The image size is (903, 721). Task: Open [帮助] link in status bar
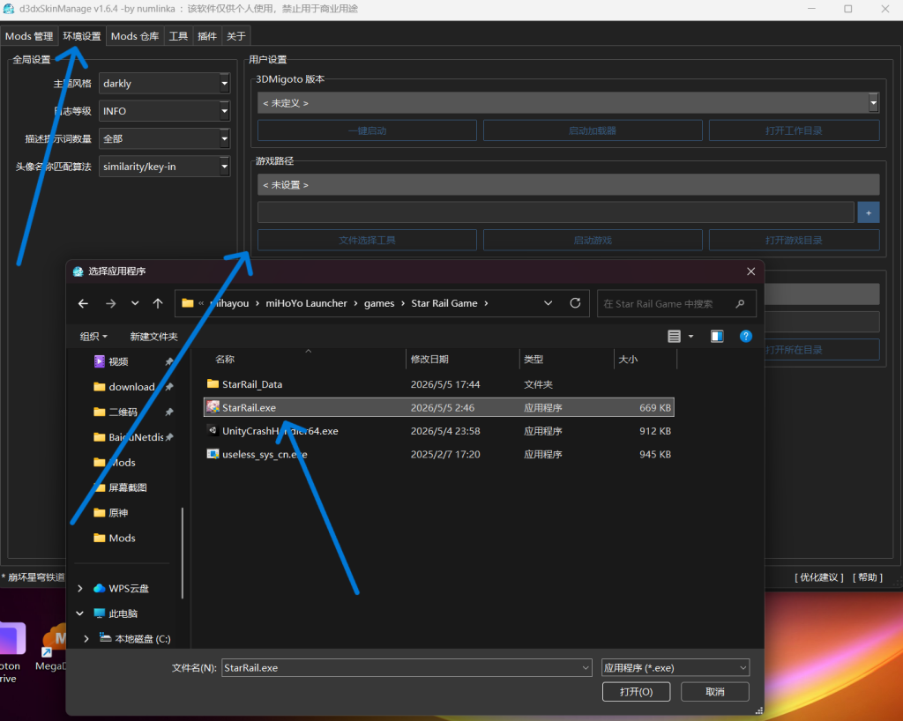point(868,577)
